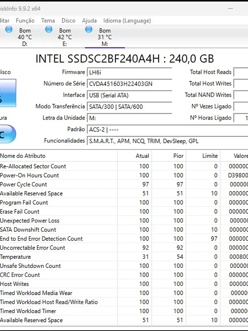Viewport: 248px width, 331px height.
Task: Click the Letra da Unidade field M:
Action: 130,118
